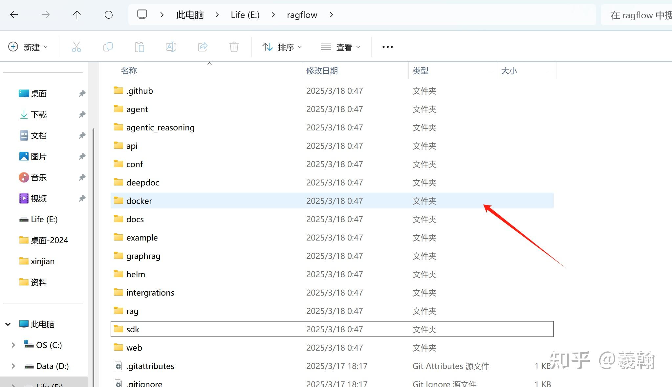The height and width of the screenshot is (387, 672).
Task: Go back to previous folder
Action: pos(14,14)
